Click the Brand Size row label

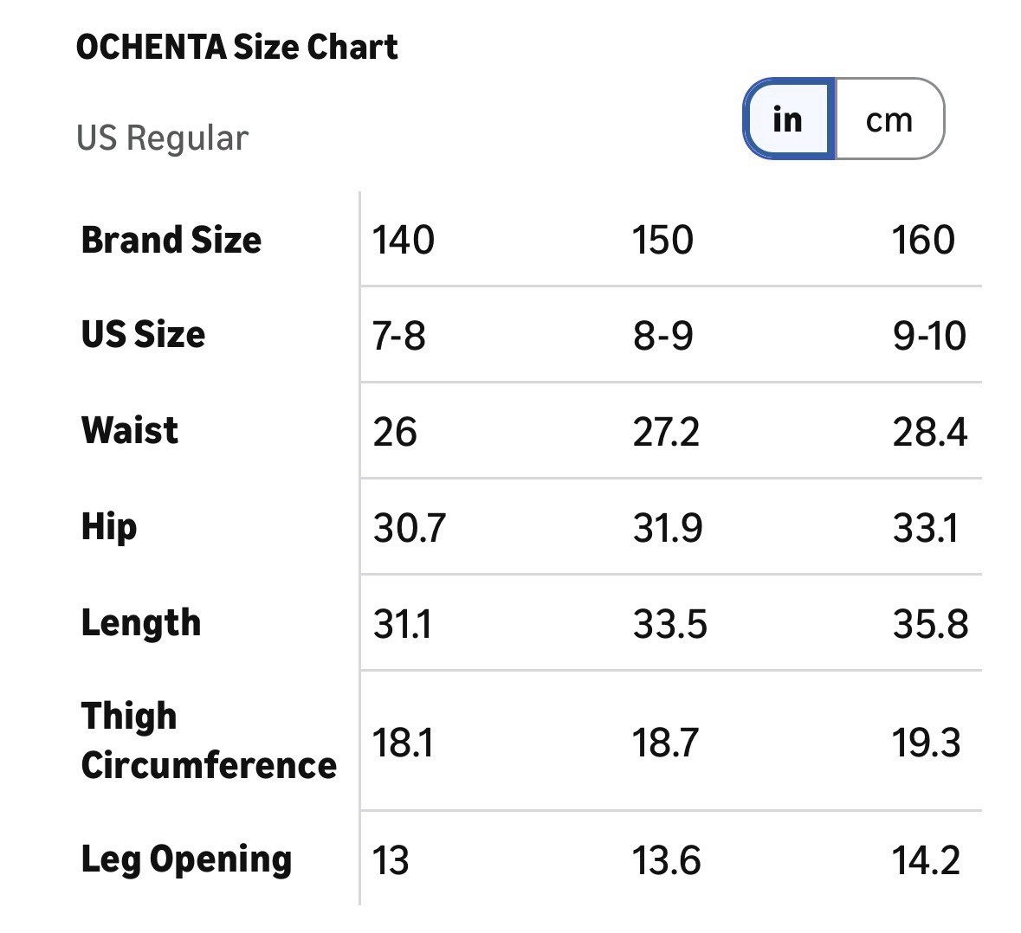point(171,240)
